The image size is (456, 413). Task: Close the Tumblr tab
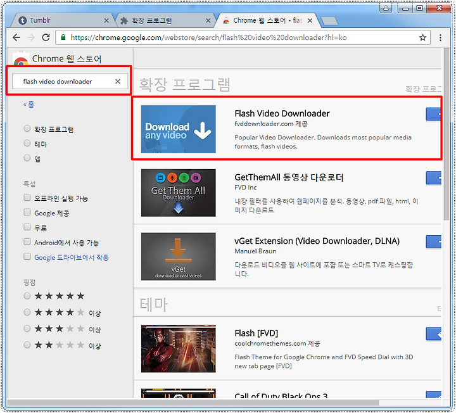[106, 21]
